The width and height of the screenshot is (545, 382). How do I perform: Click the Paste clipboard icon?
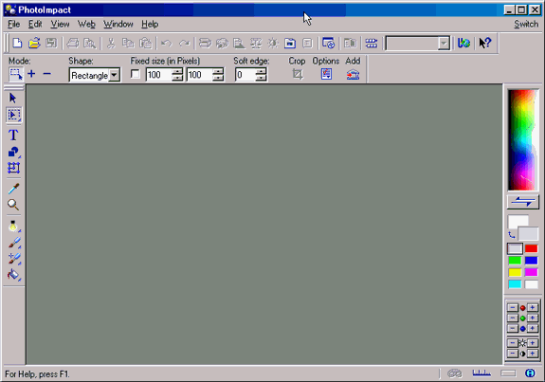point(145,43)
